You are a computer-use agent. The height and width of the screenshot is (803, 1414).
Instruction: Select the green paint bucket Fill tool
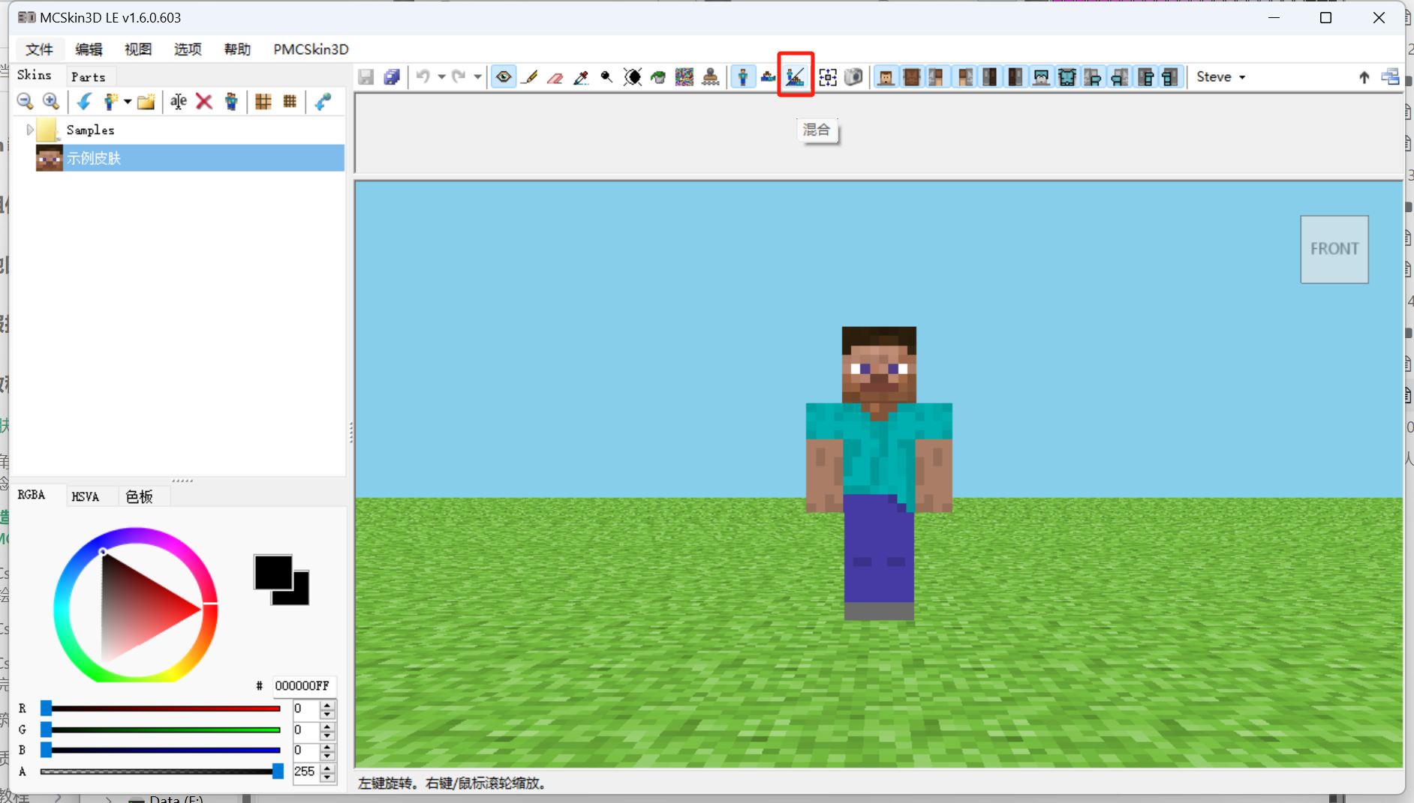tap(658, 76)
